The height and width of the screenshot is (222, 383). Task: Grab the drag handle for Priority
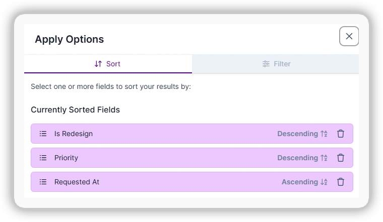click(43, 158)
